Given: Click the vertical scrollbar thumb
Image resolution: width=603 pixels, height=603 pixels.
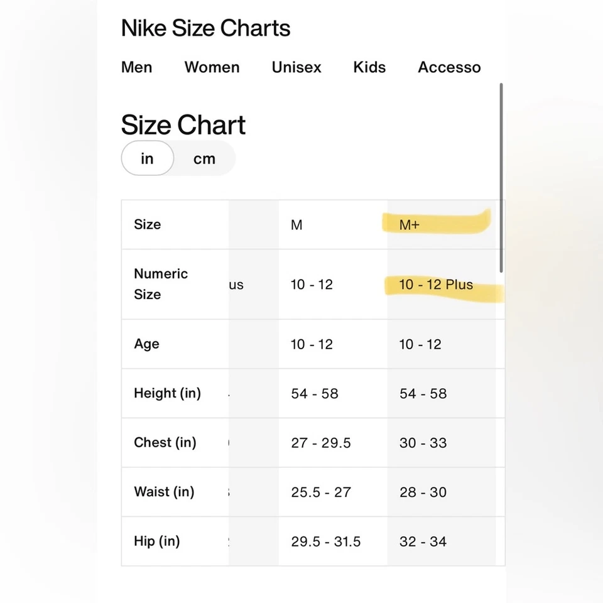Looking at the screenshot, I should tap(501, 177).
